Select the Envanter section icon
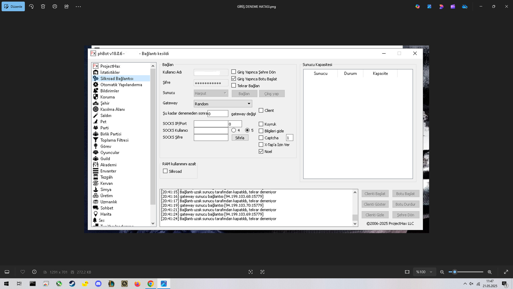 (96, 171)
